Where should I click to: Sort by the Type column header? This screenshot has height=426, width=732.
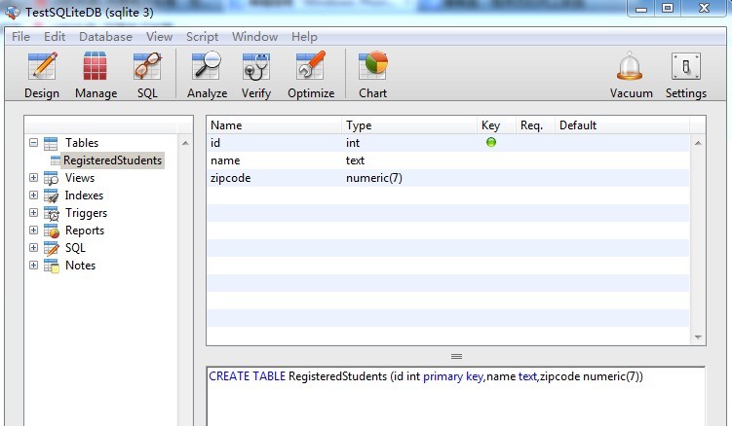pos(409,125)
